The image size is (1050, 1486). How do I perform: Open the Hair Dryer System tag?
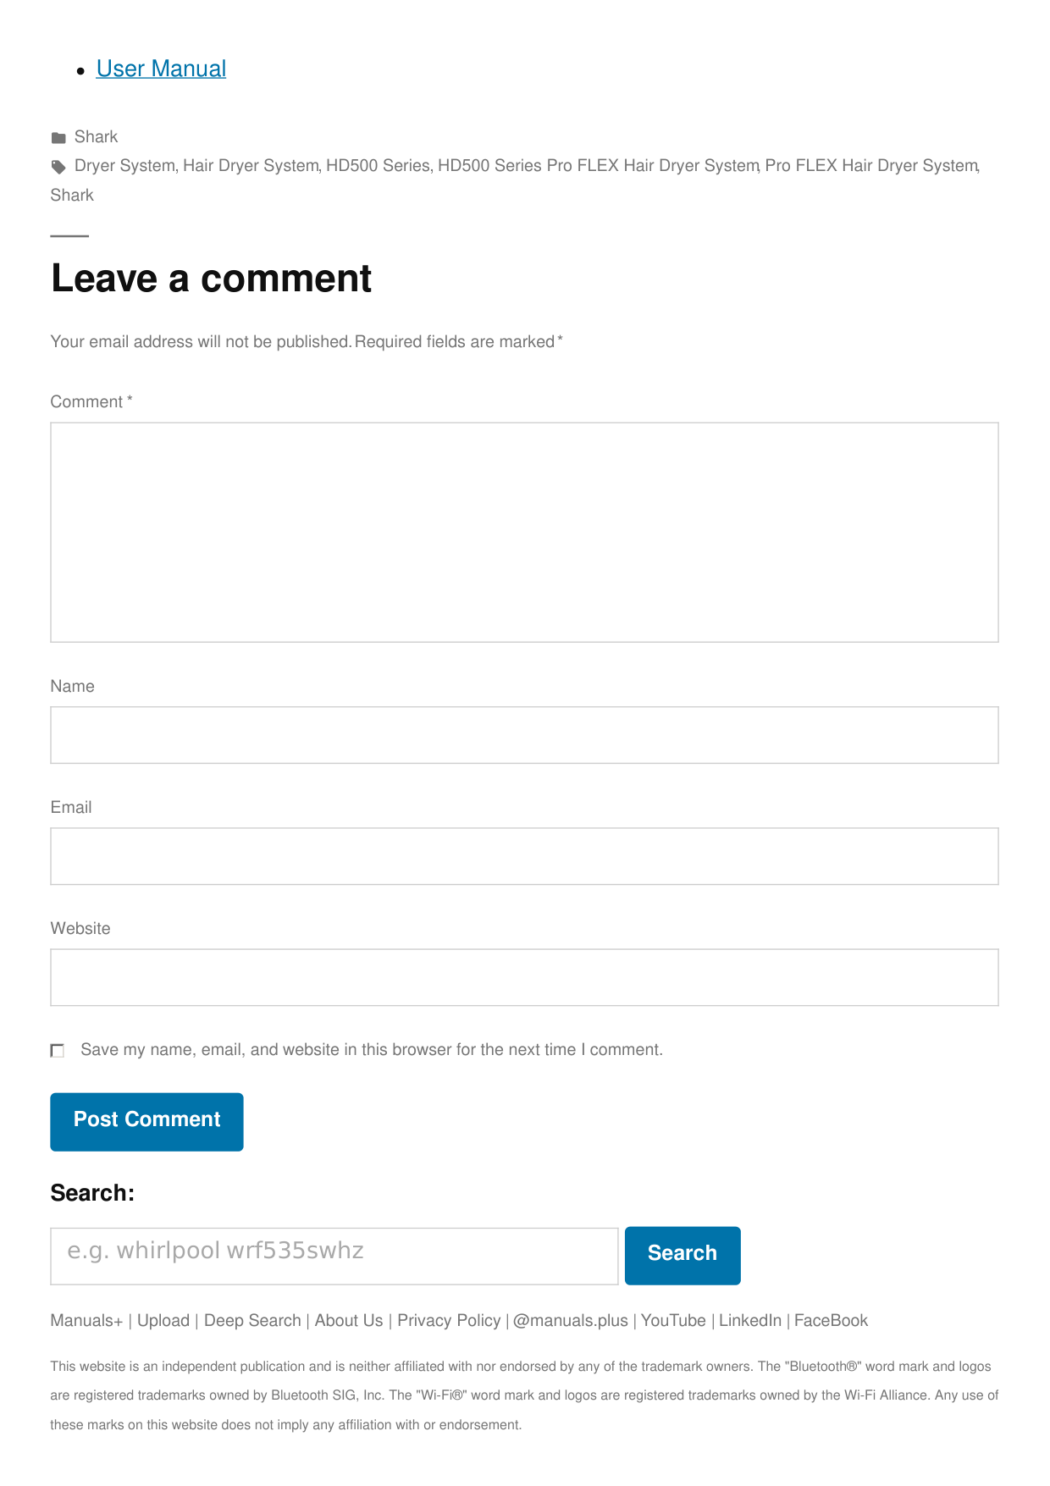point(251,166)
